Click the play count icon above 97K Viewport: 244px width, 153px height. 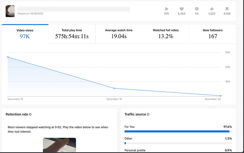pyautogui.click(x=167, y=9)
